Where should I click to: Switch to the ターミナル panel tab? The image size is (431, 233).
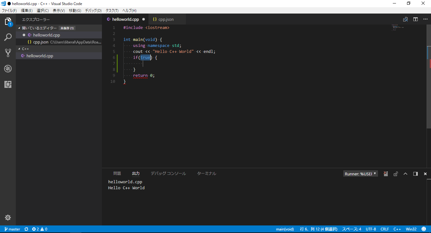207,173
